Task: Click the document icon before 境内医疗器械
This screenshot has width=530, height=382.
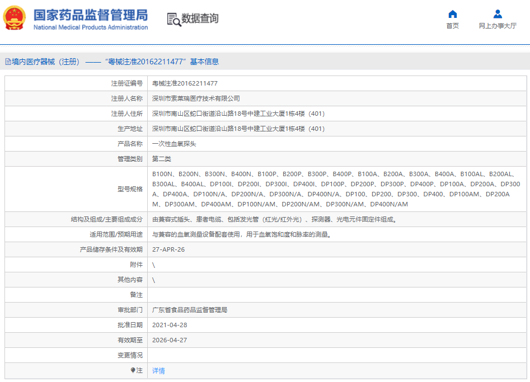Action: pyautogui.click(x=8, y=62)
